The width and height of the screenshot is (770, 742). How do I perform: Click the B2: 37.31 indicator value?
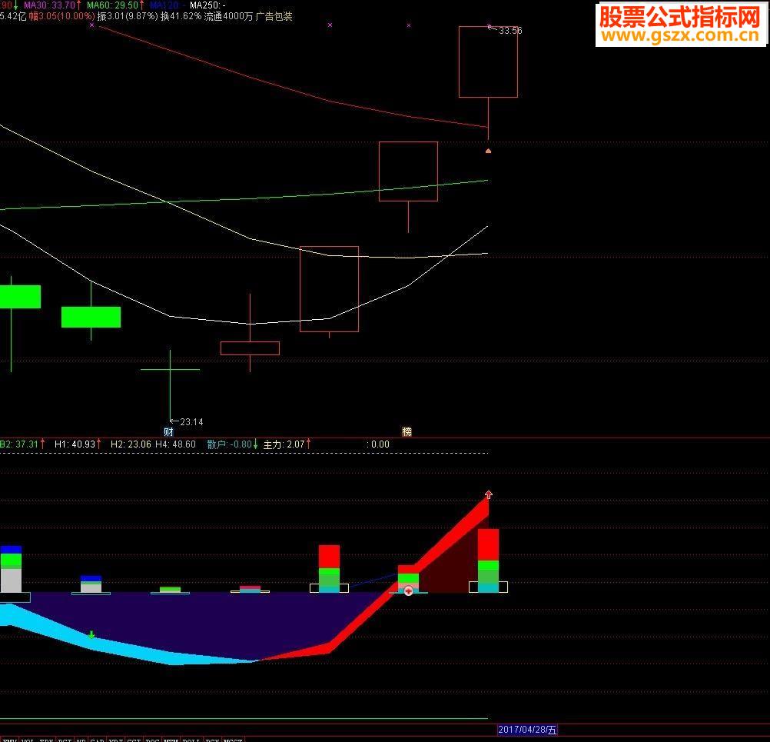click(x=22, y=444)
